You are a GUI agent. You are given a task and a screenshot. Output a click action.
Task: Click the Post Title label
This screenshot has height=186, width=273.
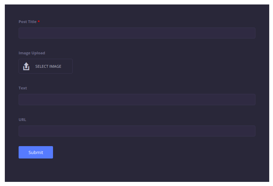[28, 22]
